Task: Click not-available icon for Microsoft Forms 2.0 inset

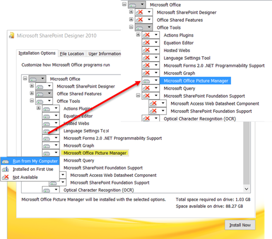Action: click(146, 65)
